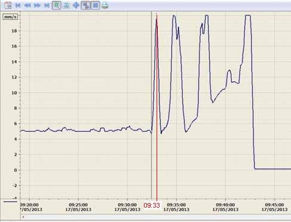Click the 09:35:00 time axis label
Viewport: 291px width, 222px height.
176,205
